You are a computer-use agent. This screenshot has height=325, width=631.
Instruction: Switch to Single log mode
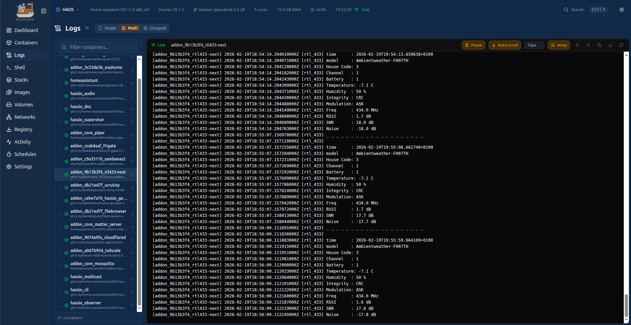(x=107, y=28)
